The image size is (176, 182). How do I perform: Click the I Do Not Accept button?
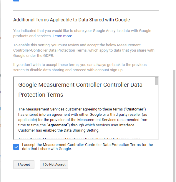pyautogui.click(x=54, y=164)
